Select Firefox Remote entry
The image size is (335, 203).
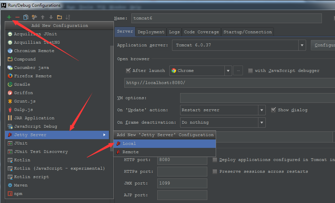point(57,76)
